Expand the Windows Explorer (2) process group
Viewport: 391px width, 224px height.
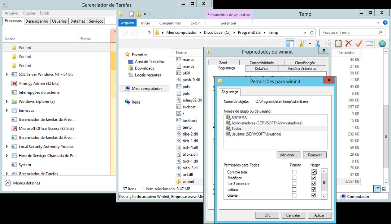click(x=7, y=101)
